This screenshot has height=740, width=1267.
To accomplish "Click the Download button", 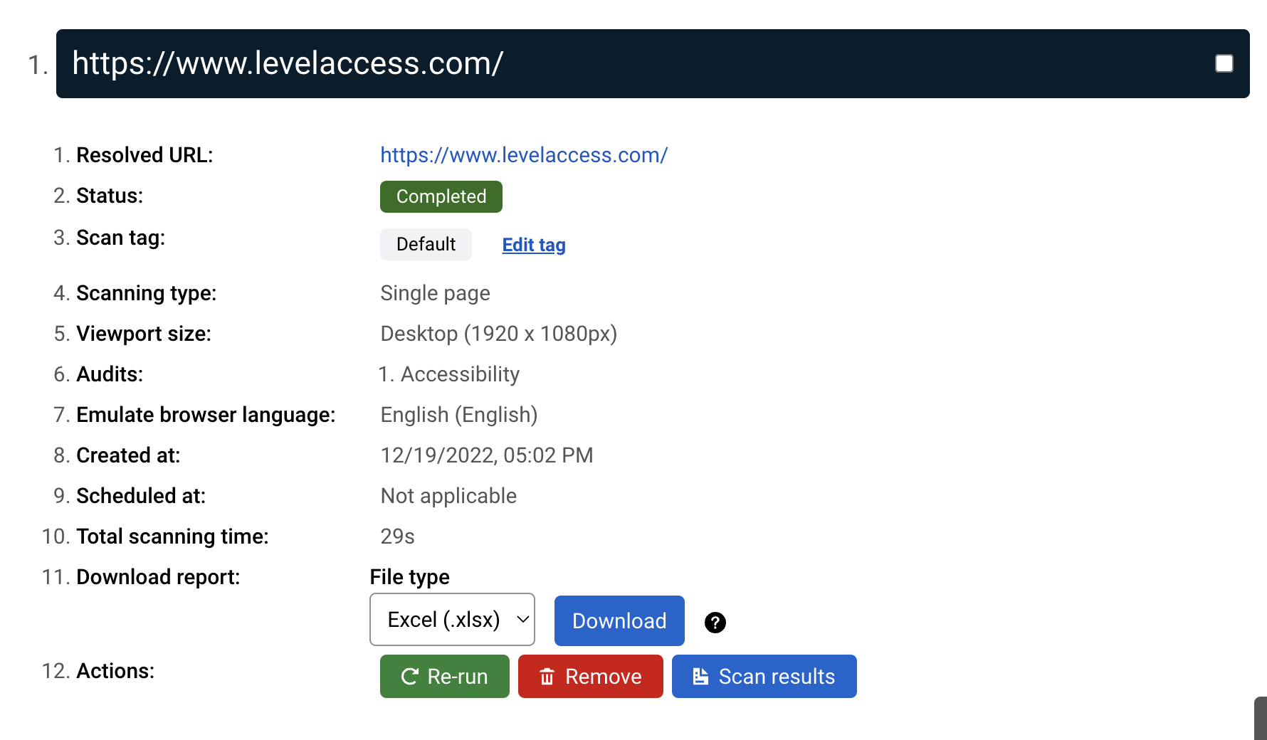I will [x=619, y=620].
